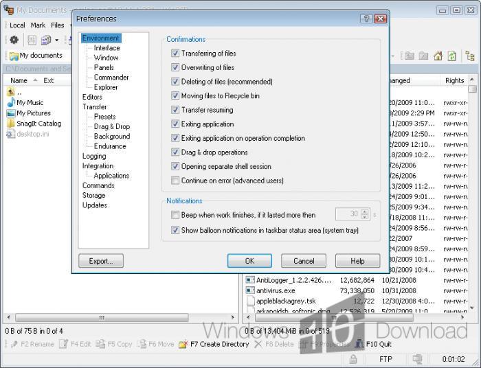Click the F6 Move icon
481x368 pixels.
[142, 344]
